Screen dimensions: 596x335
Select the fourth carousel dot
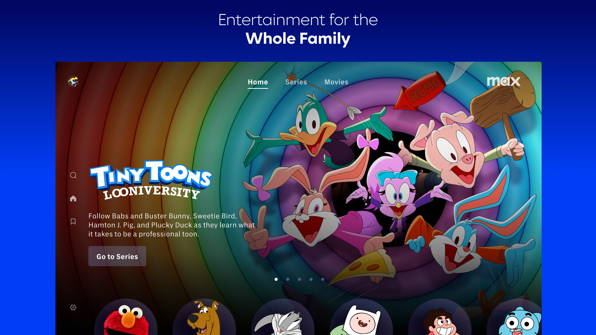[311, 279]
